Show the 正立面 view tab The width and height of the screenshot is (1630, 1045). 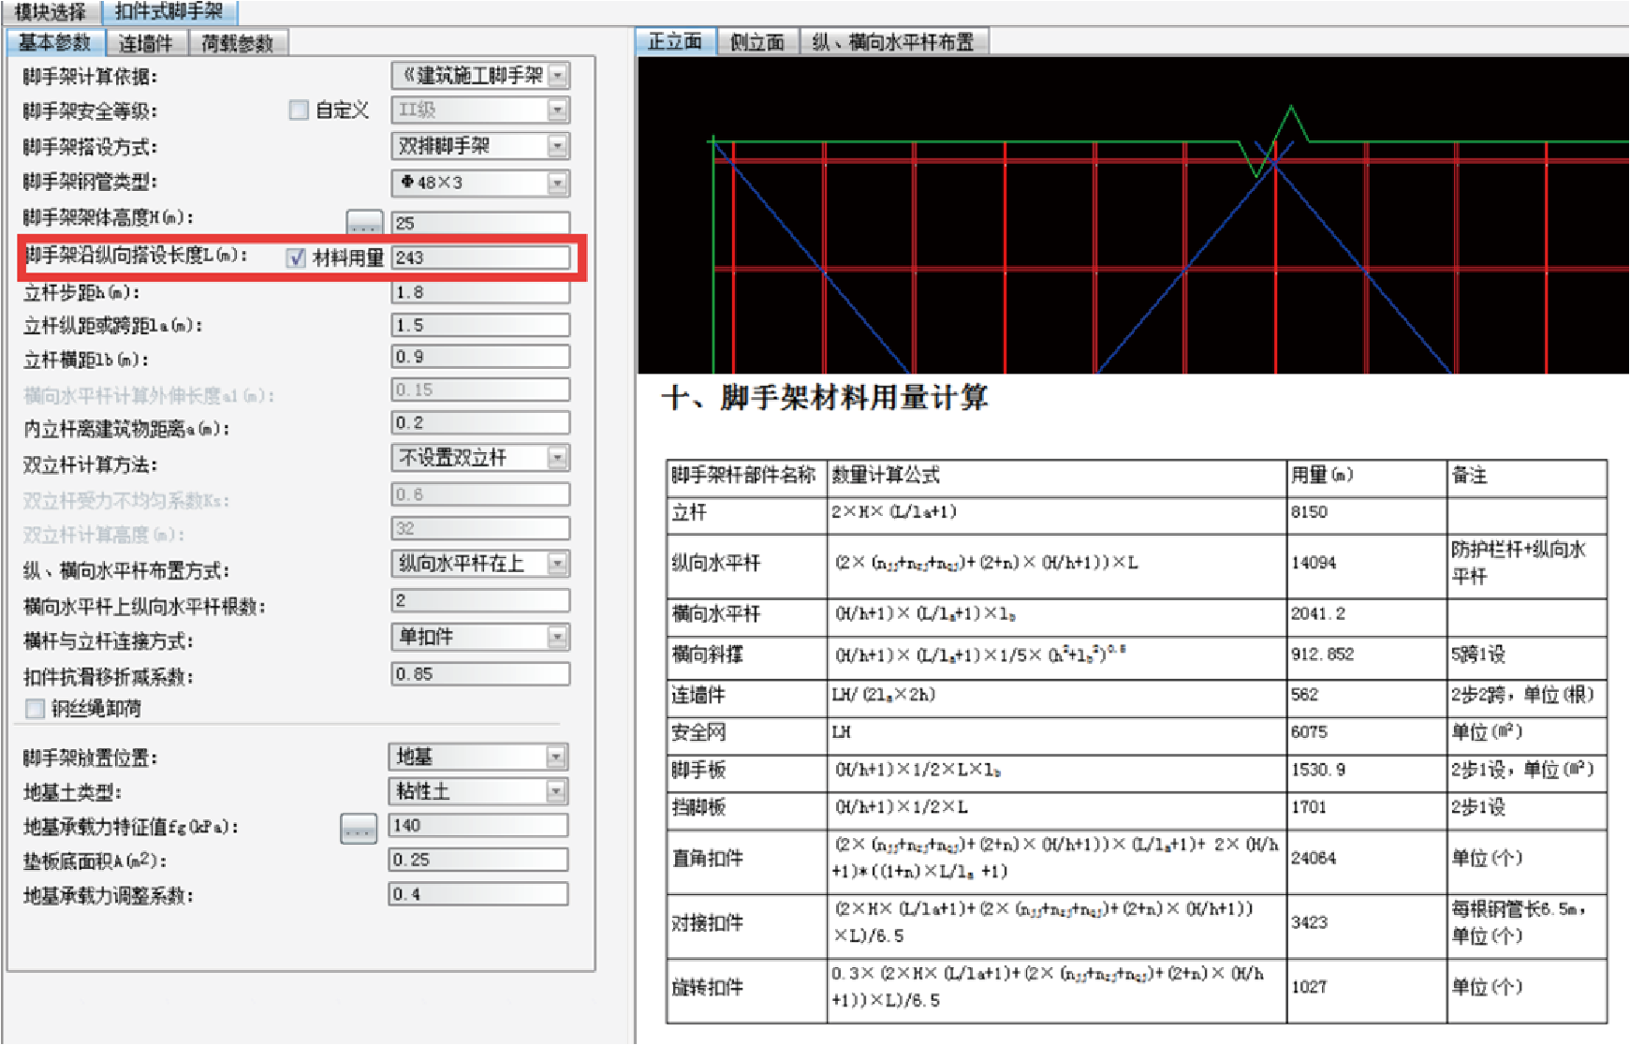pyautogui.click(x=675, y=41)
